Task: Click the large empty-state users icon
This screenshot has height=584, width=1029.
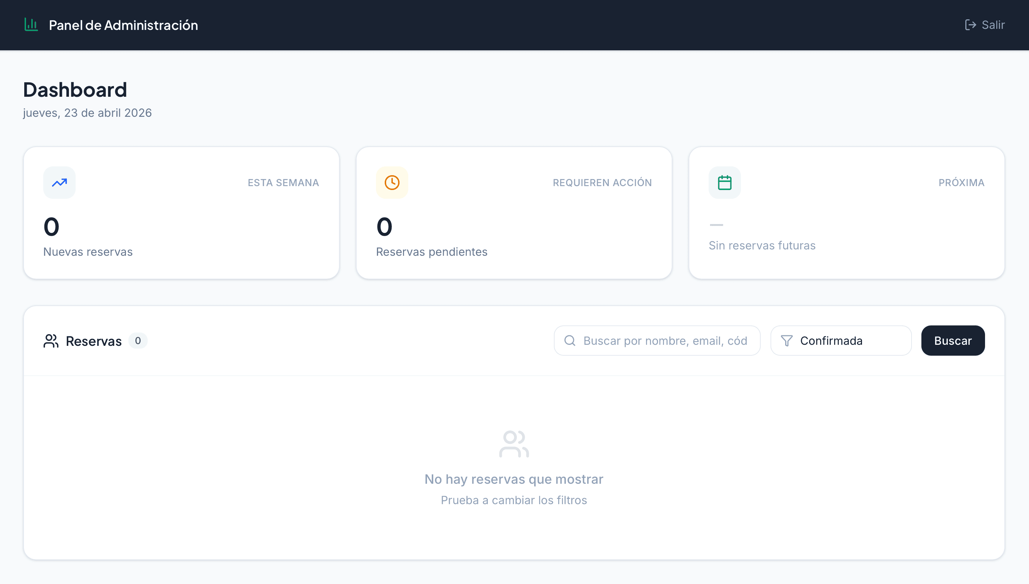Action: pyautogui.click(x=514, y=444)
